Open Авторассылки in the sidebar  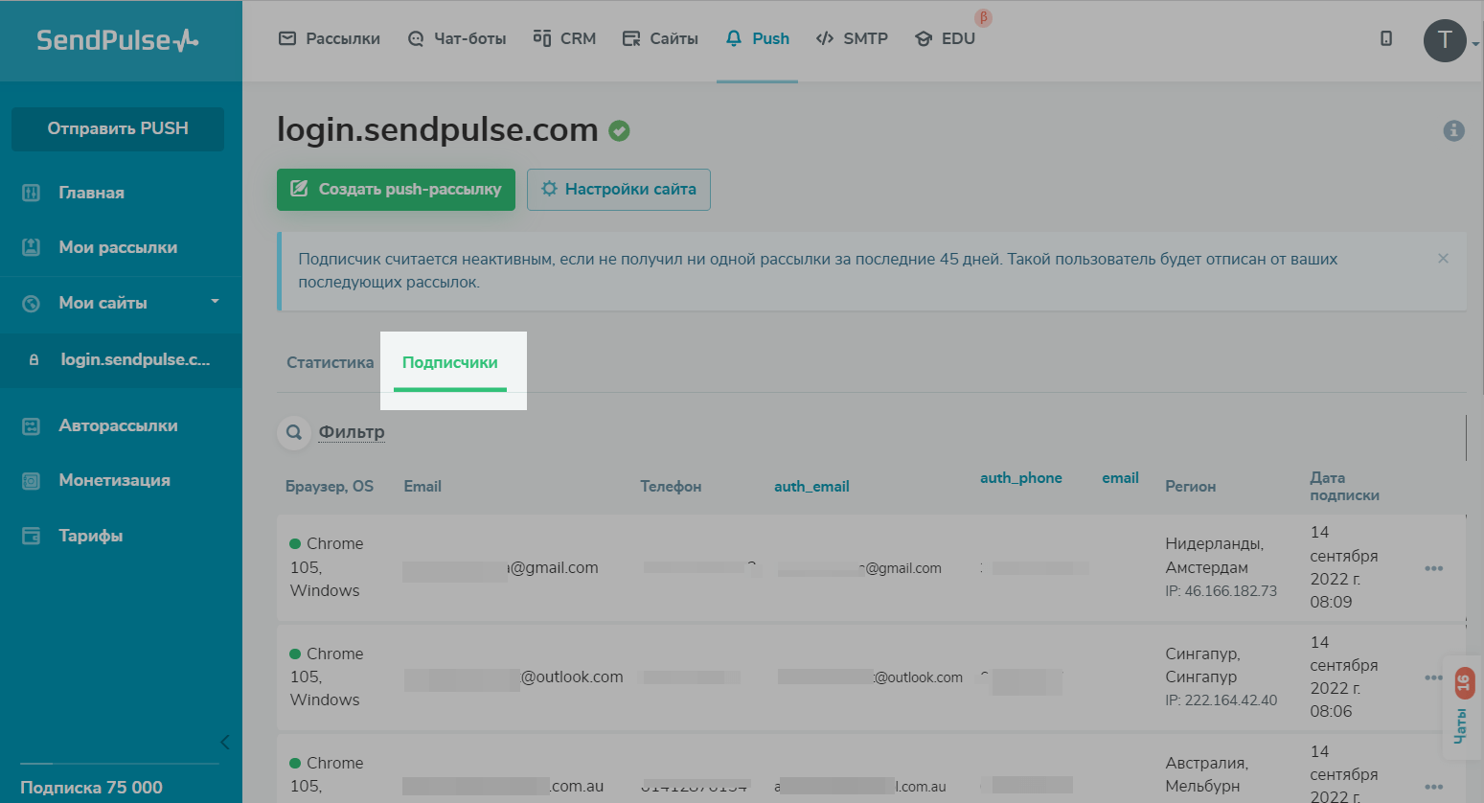(118, 425)
